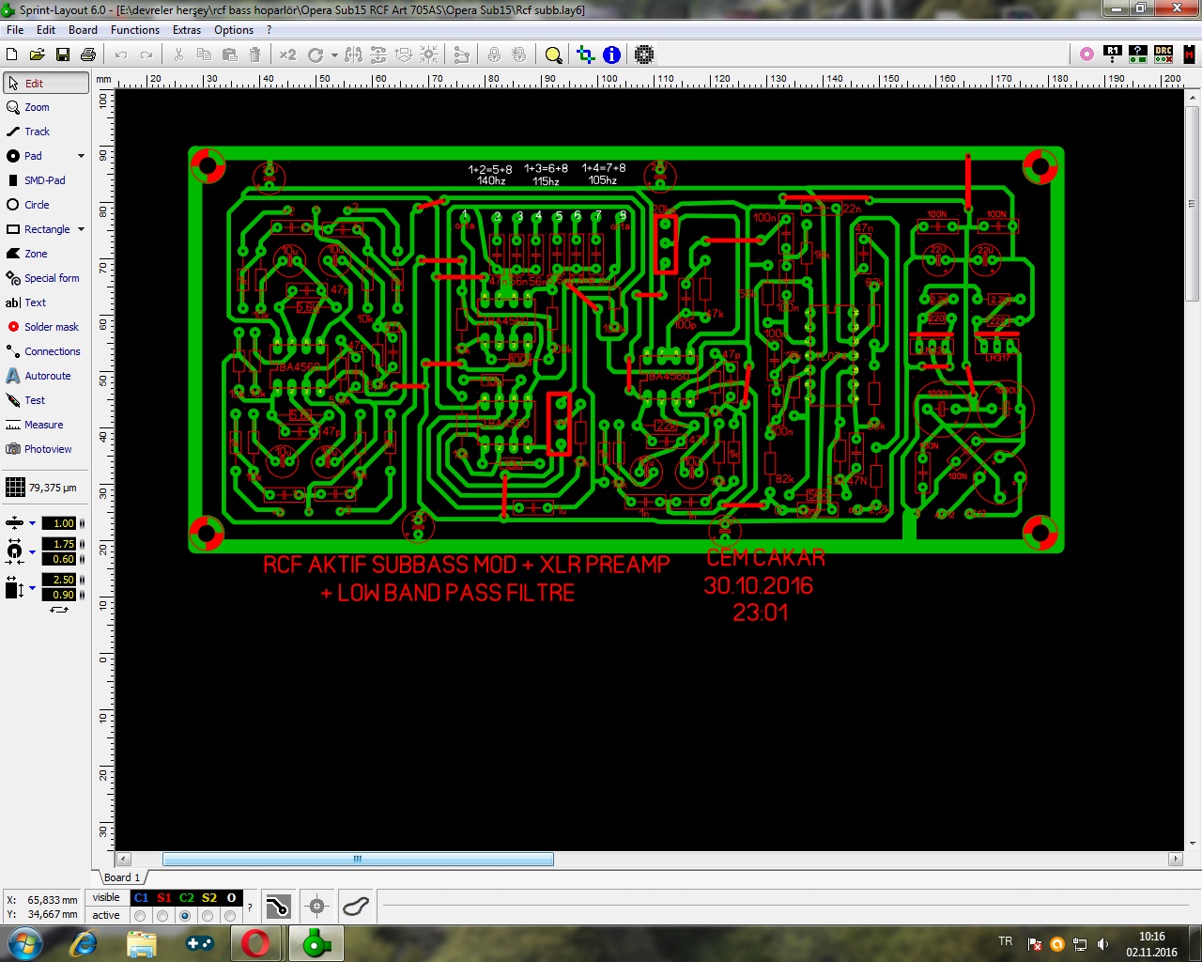The height and width of the screenshot is (962, 1202).
Task: Select the Board 1 tab
Action: [x=122, y=877]
